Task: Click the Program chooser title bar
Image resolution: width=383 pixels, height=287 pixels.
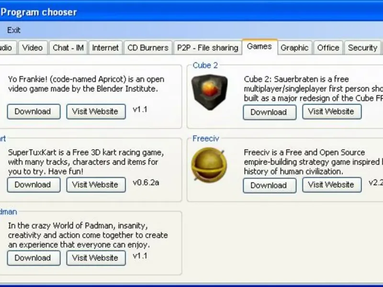Action: click(191, 11)
